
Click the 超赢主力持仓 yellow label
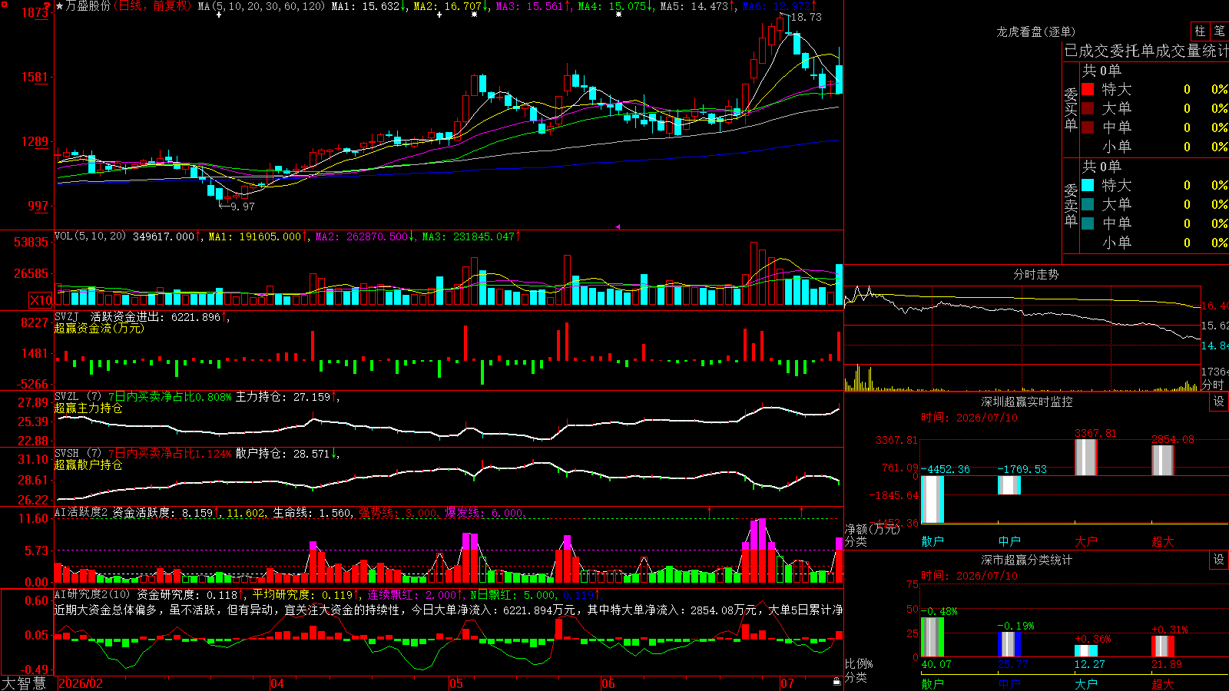[88, 408]
